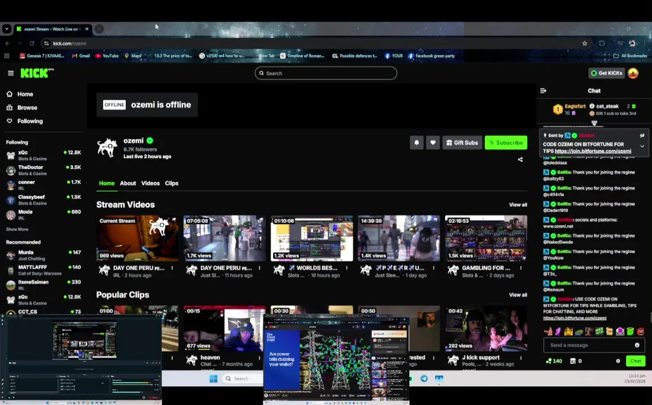Open Murda recommended channel
This screenshot has width=652, height=405.
point(43,255)
